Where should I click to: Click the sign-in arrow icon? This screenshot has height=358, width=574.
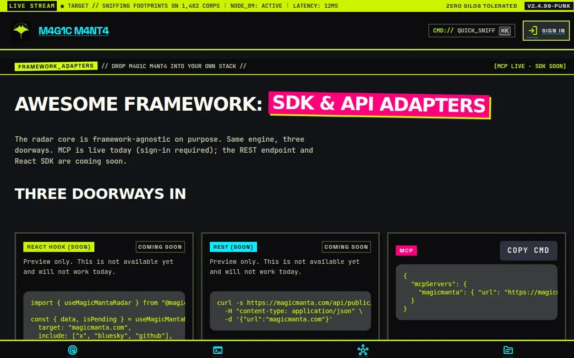tap(532, 31)
